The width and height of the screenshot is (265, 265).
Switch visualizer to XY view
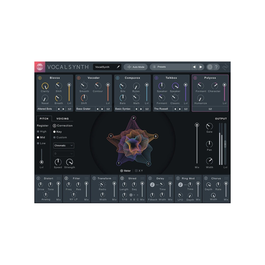139,171
